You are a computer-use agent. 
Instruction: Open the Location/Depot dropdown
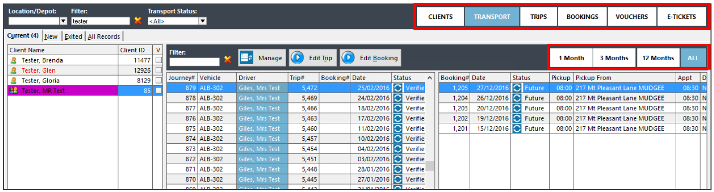point(63,21)
